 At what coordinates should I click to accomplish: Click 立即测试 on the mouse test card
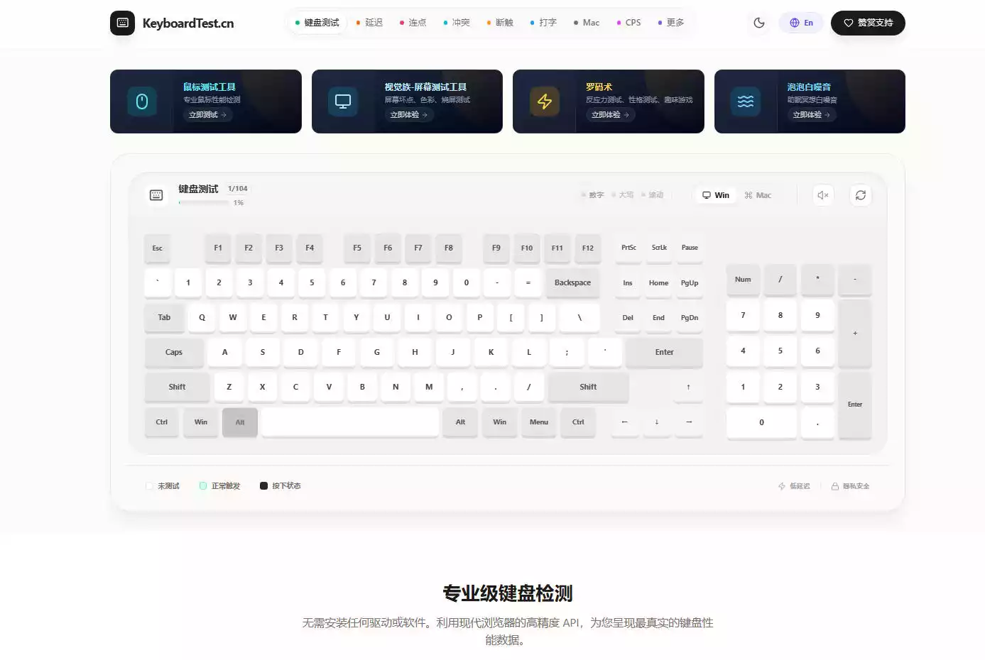point(207,114)
